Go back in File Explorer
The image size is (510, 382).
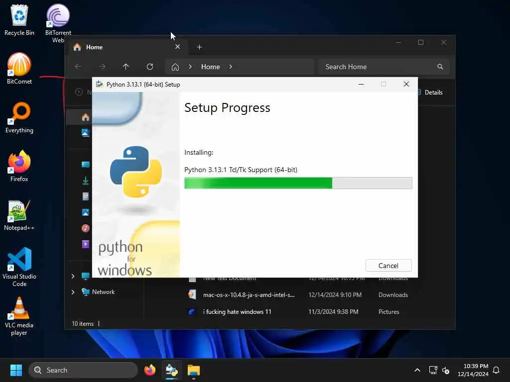(78, 67)
